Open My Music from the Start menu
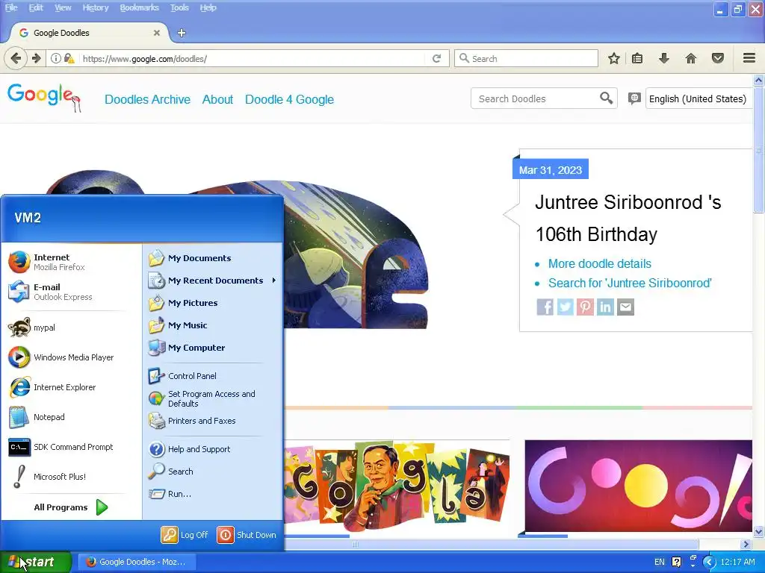765x573 pixels. click(x=213, y=325)
